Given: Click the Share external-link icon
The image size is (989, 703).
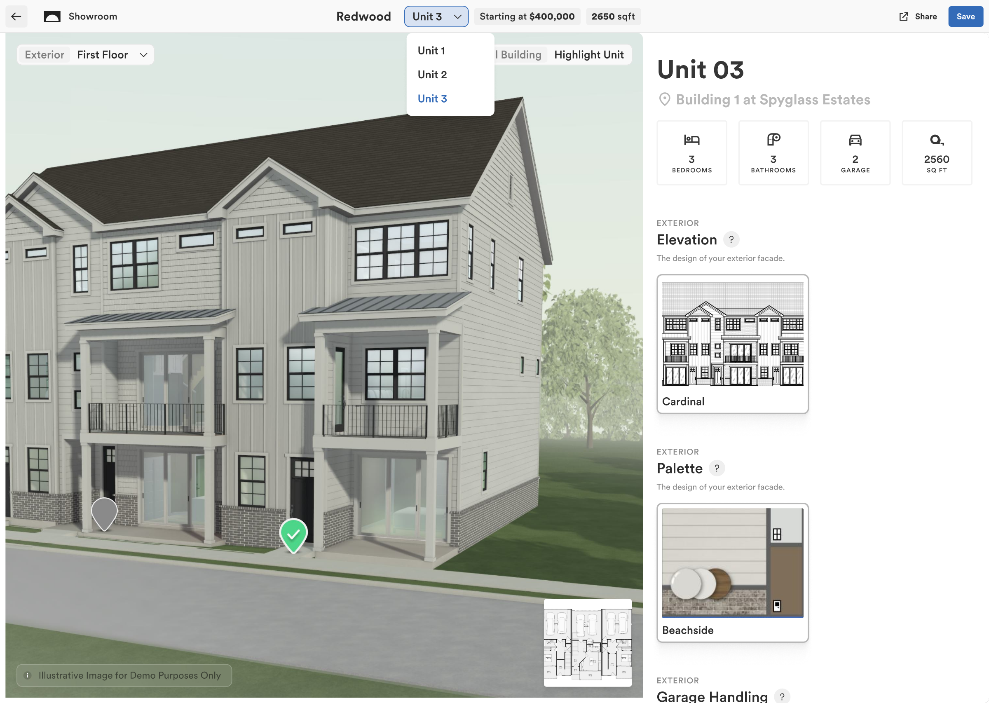Looking at the screenshot, I should tap(903, 16).
